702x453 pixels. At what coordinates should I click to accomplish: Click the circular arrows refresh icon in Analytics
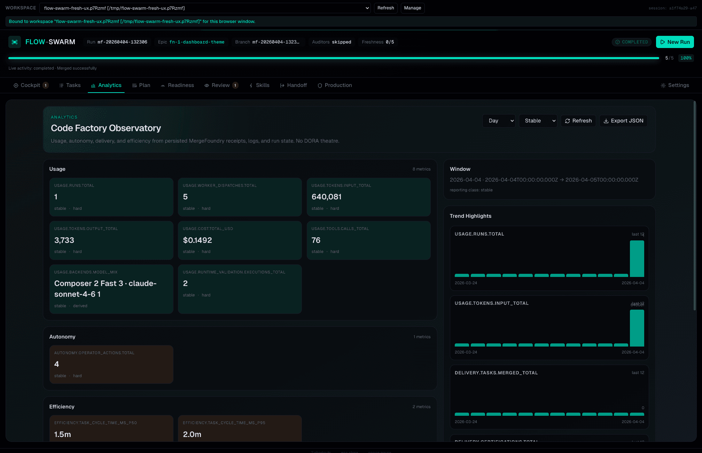coord(568,121)
